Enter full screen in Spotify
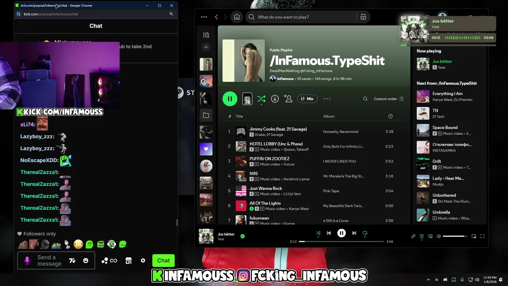The height and width of the screenshot is (286, 508). [x=483, y=236]
